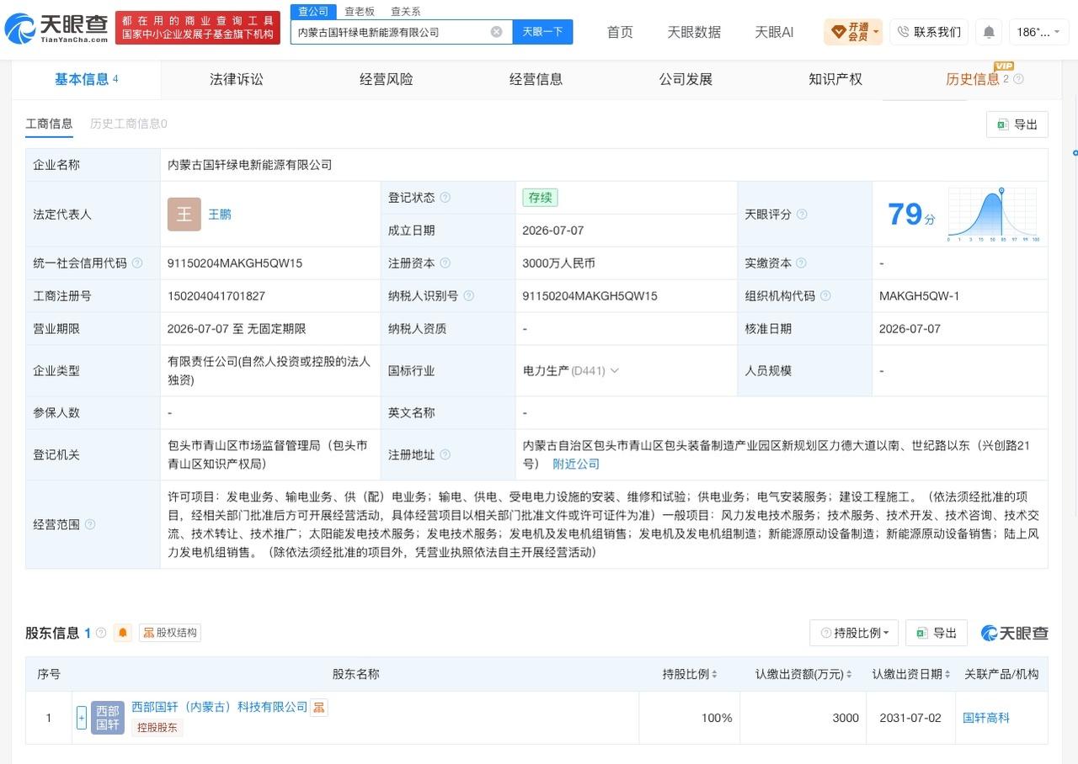Click registration number 150204041701827
This screenshot has height=764, width=1078.
216,296
